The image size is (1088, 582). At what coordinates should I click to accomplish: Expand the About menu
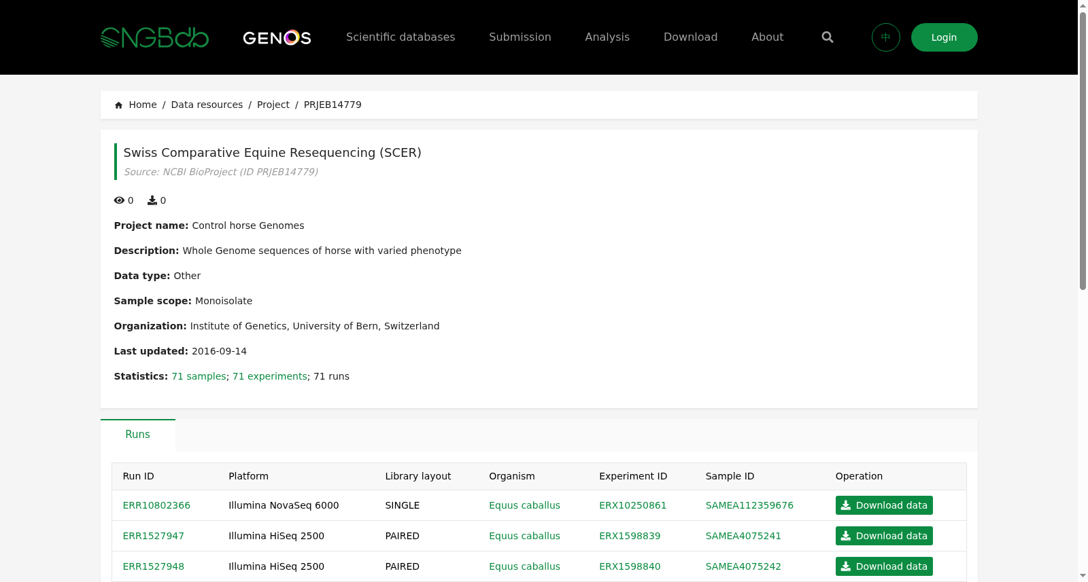767,37
